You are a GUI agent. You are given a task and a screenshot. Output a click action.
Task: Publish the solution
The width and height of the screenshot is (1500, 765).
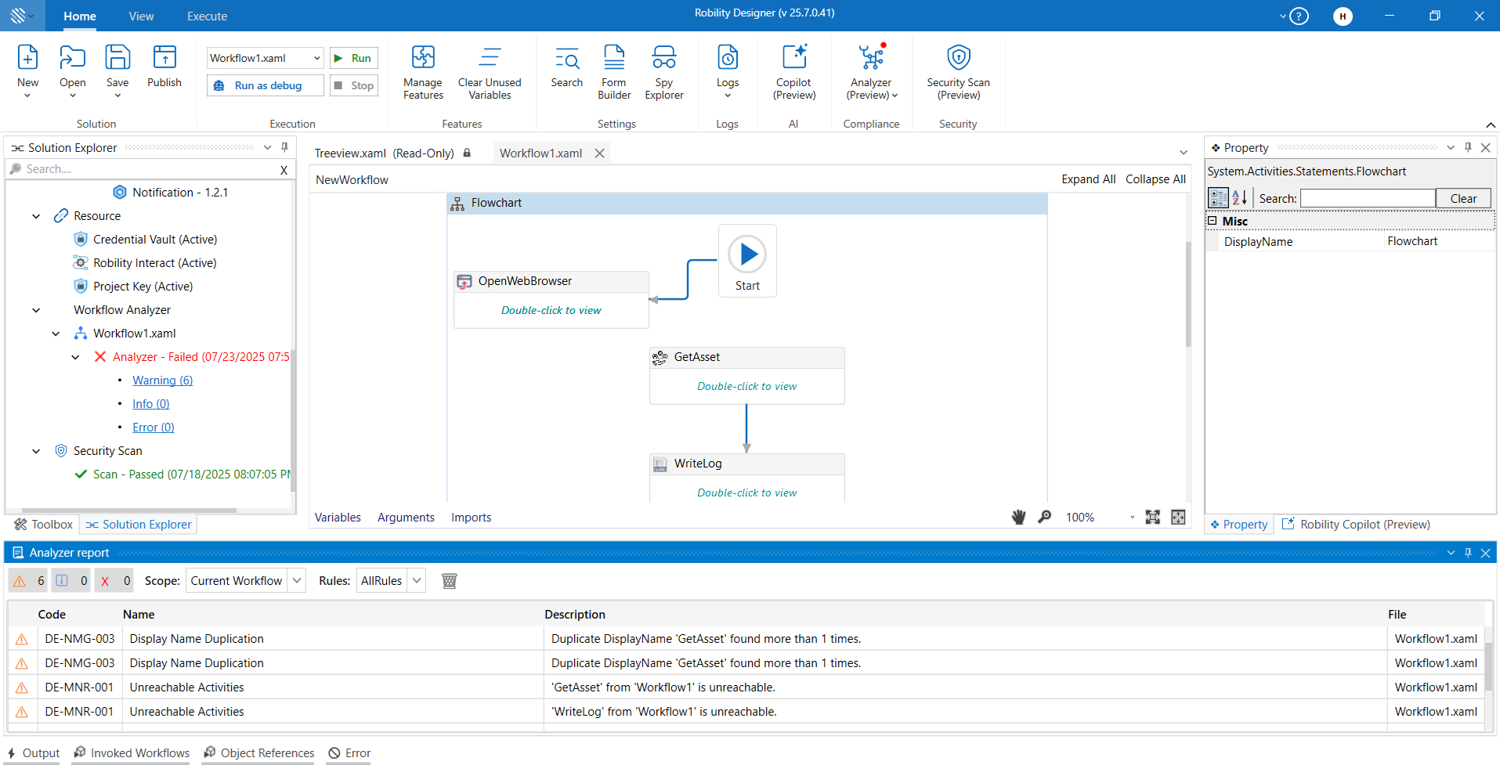click(164, 58)
